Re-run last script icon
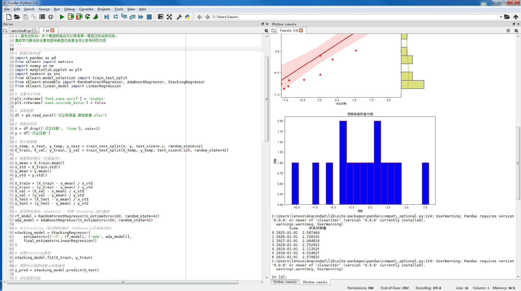 pyautogui.click(x=87, y=17)
